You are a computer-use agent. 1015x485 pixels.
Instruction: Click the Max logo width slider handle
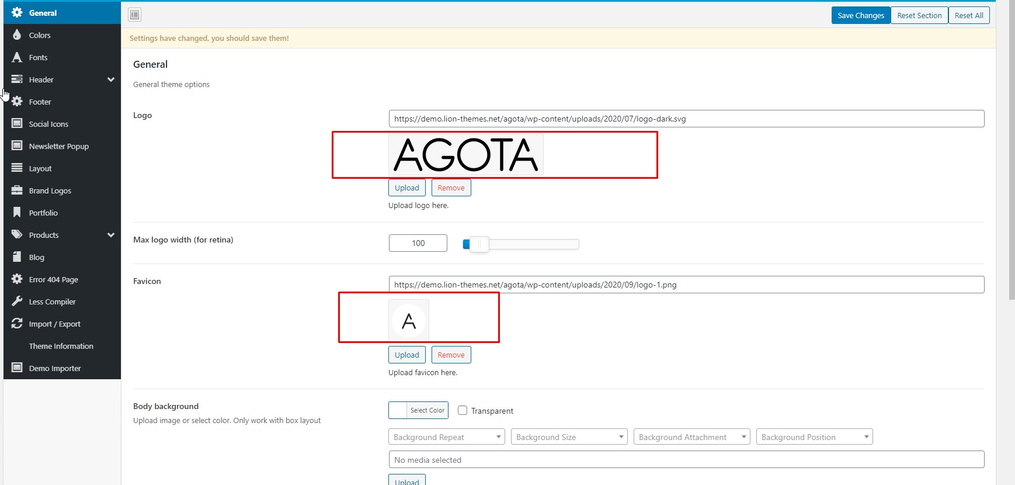click(x=479, y=244)
